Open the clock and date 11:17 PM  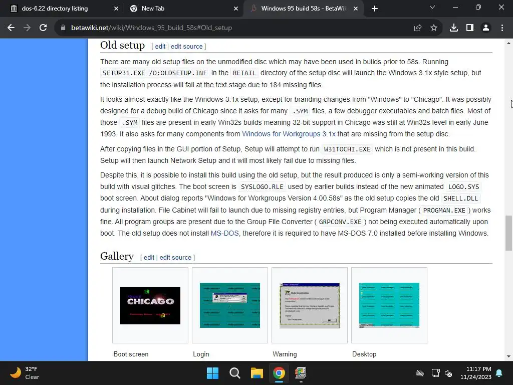476,373
